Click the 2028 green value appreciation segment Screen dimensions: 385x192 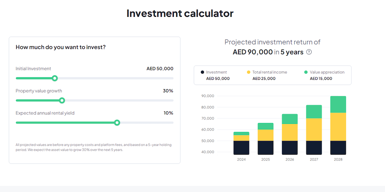pos(338,104)
